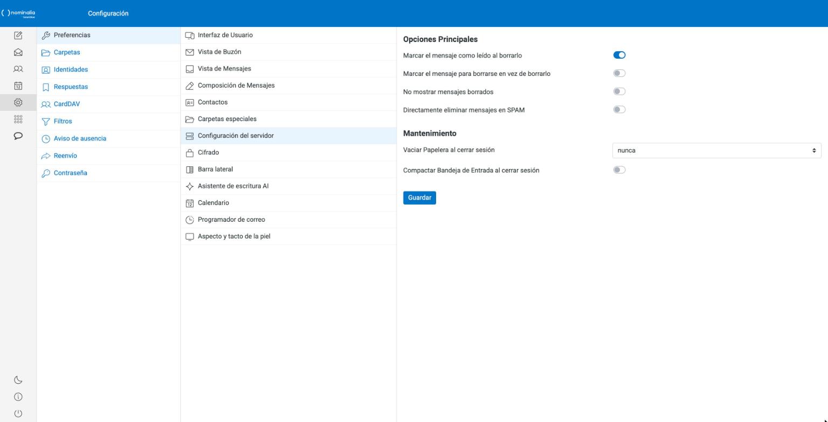This screenshot has height=422, width=828.
Task: Enable 'No mostrar mensajes borrados' toggle
Action: [x=619, y=92]
